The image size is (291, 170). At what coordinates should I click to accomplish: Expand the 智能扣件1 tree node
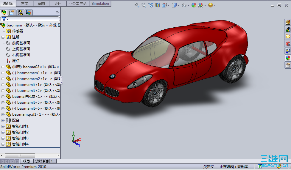3,126
